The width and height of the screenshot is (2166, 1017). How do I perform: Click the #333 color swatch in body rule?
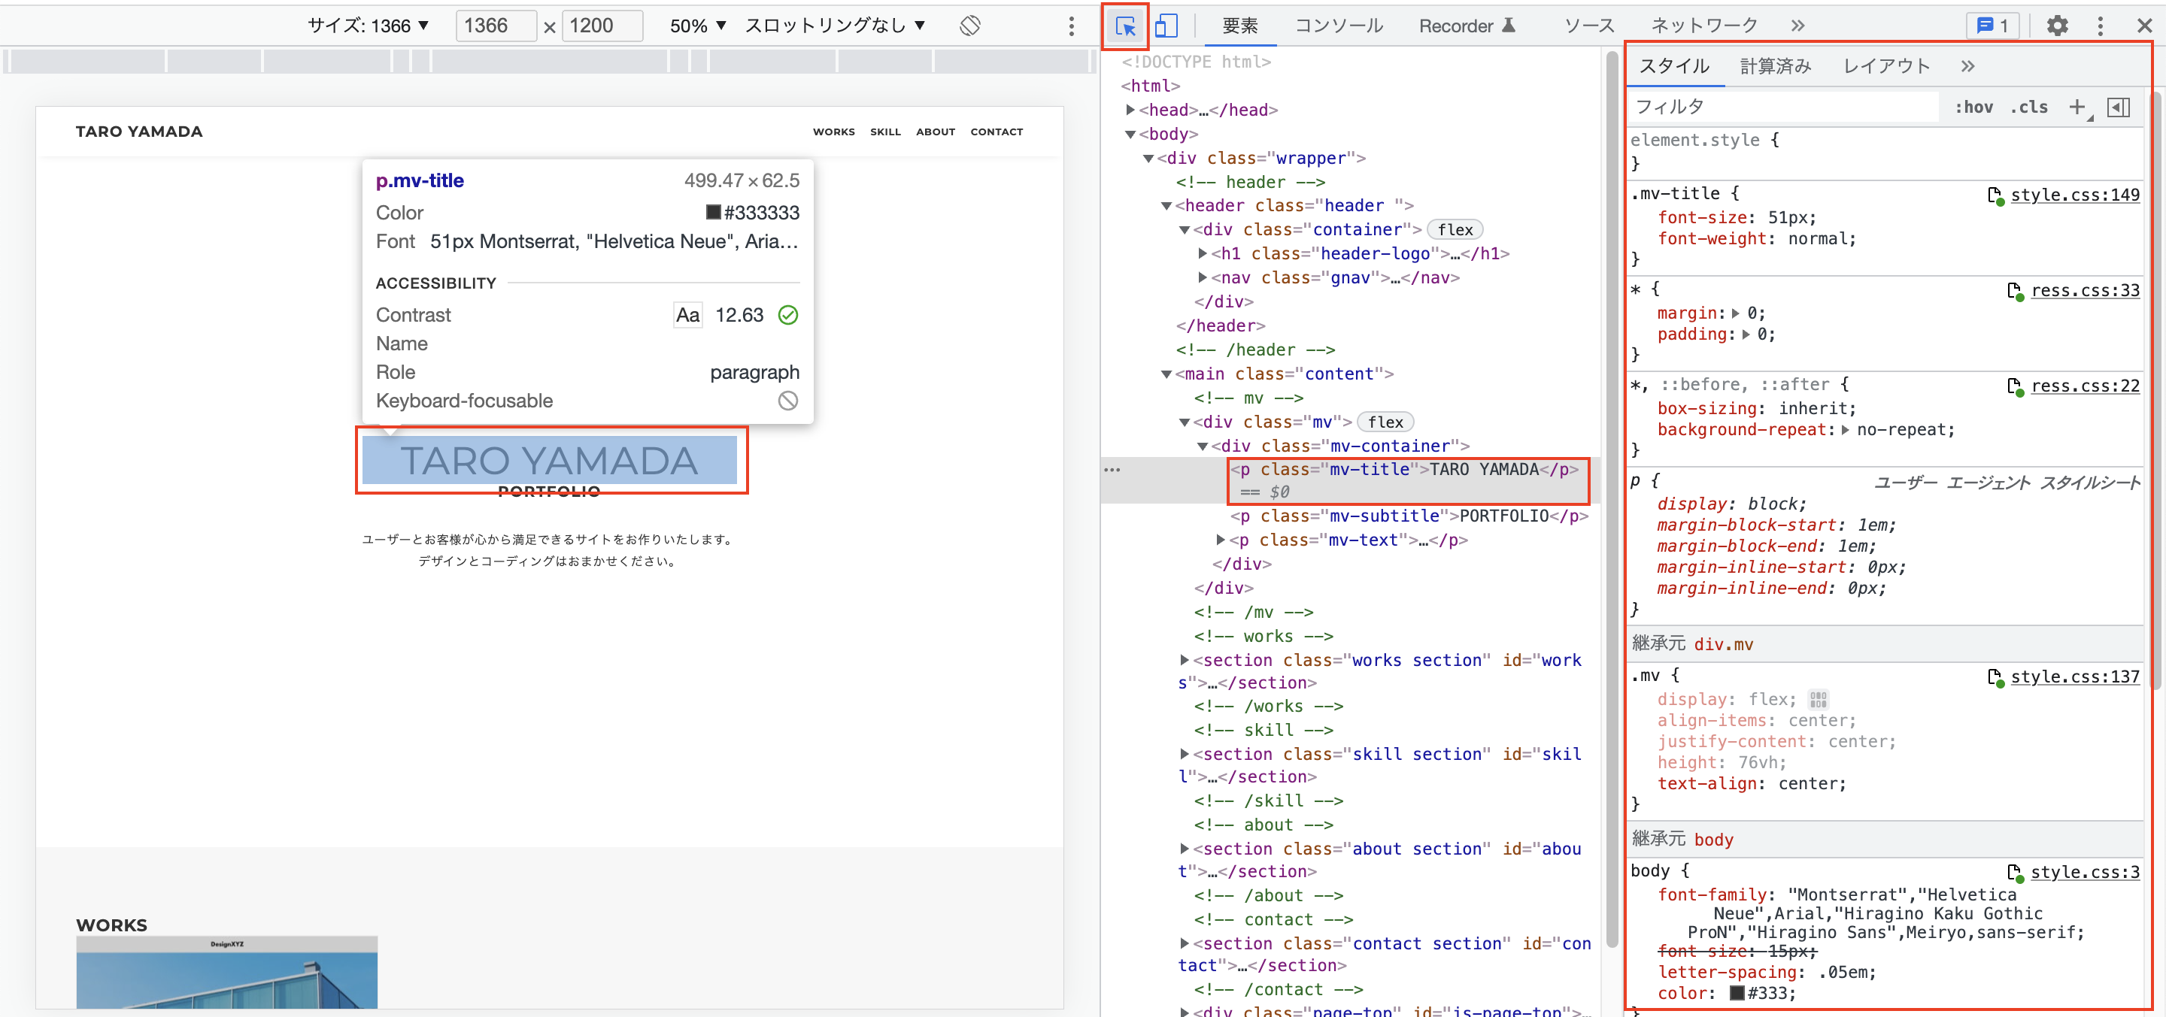tap(1737, 994)
